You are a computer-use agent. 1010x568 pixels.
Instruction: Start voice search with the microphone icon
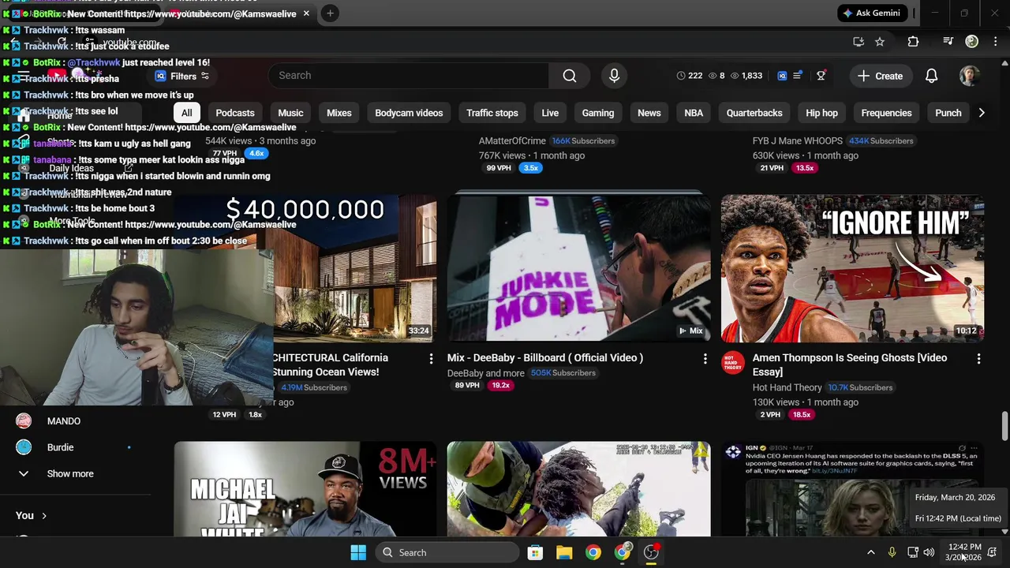(614, 76)
